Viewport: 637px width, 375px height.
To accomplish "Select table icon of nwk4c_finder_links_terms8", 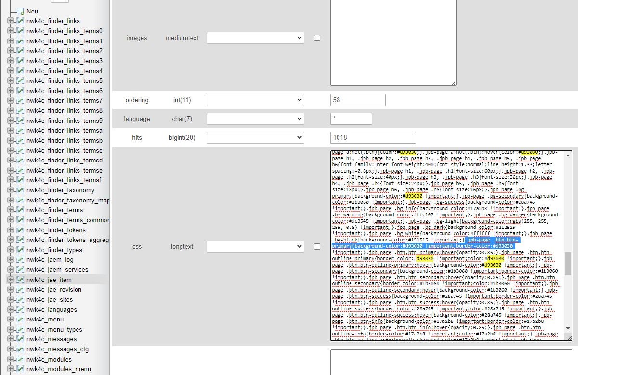I will click(x=20, y=110).
